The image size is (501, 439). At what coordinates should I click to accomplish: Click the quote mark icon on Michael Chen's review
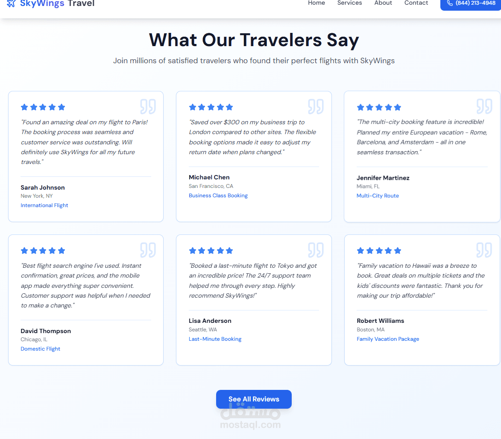point(316,106)
